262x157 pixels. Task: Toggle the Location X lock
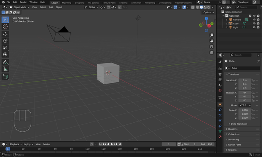pyautogui.click(x=253, y=80)
